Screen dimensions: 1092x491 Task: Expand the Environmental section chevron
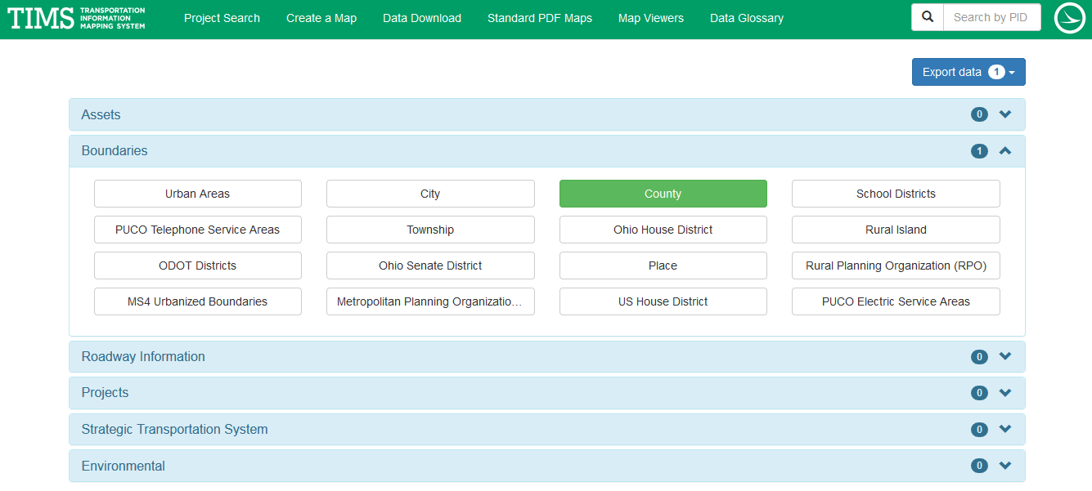(1005, 466)
